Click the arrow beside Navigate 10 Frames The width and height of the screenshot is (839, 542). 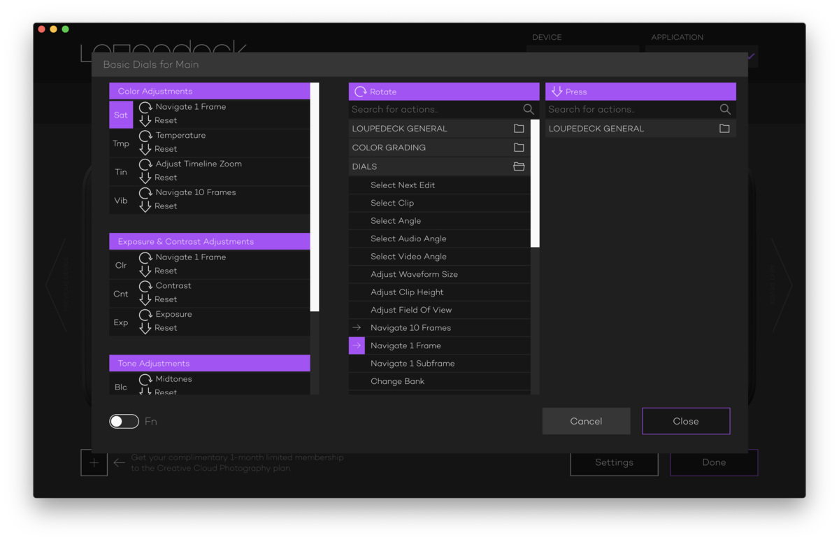coord(357,327)
